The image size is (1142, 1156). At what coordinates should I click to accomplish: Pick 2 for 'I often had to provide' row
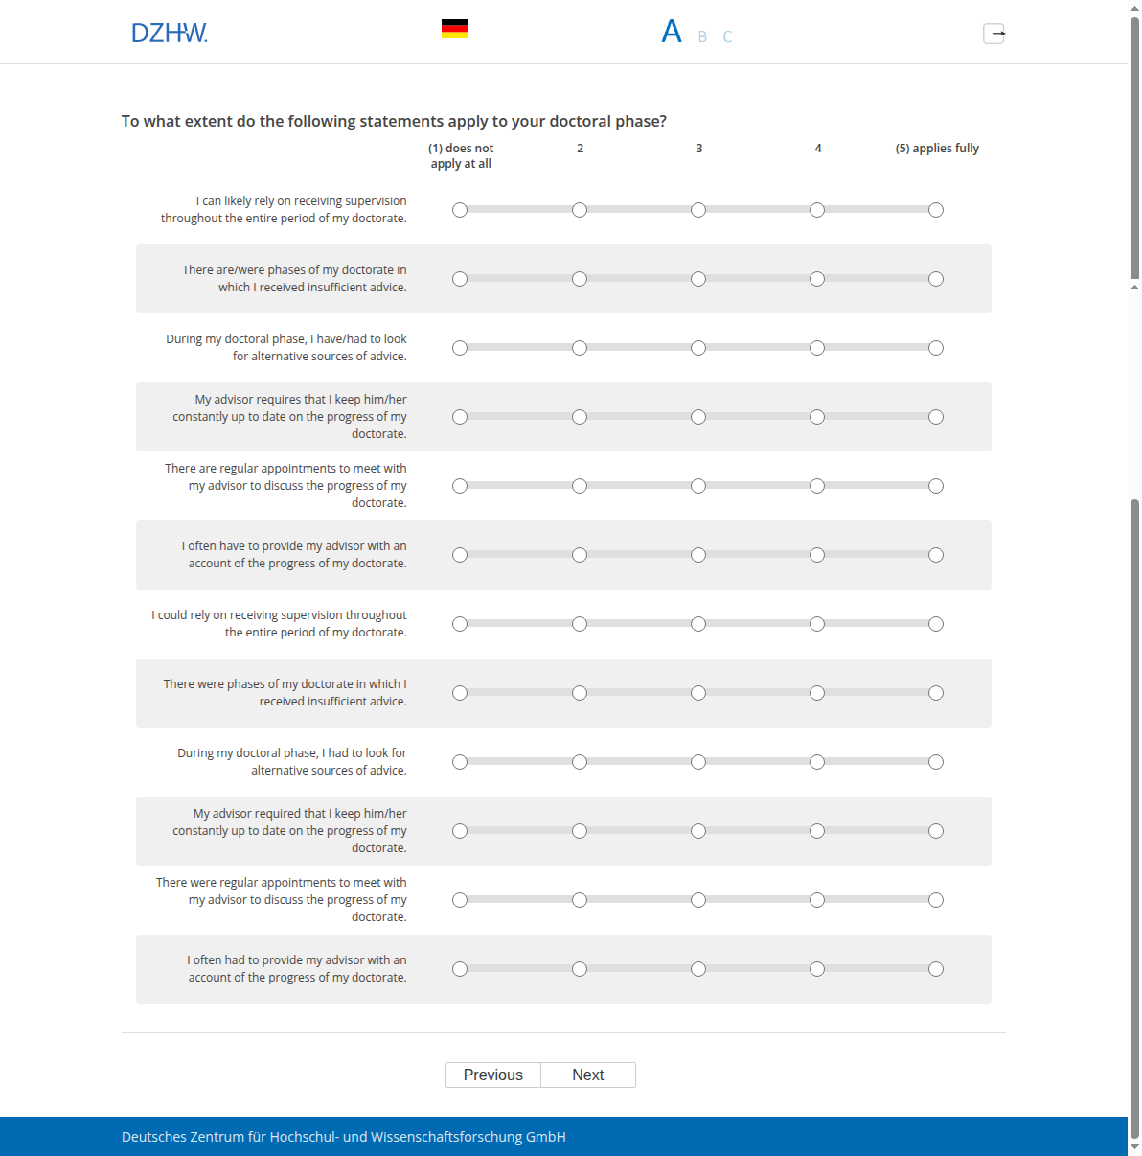(580, 969)
